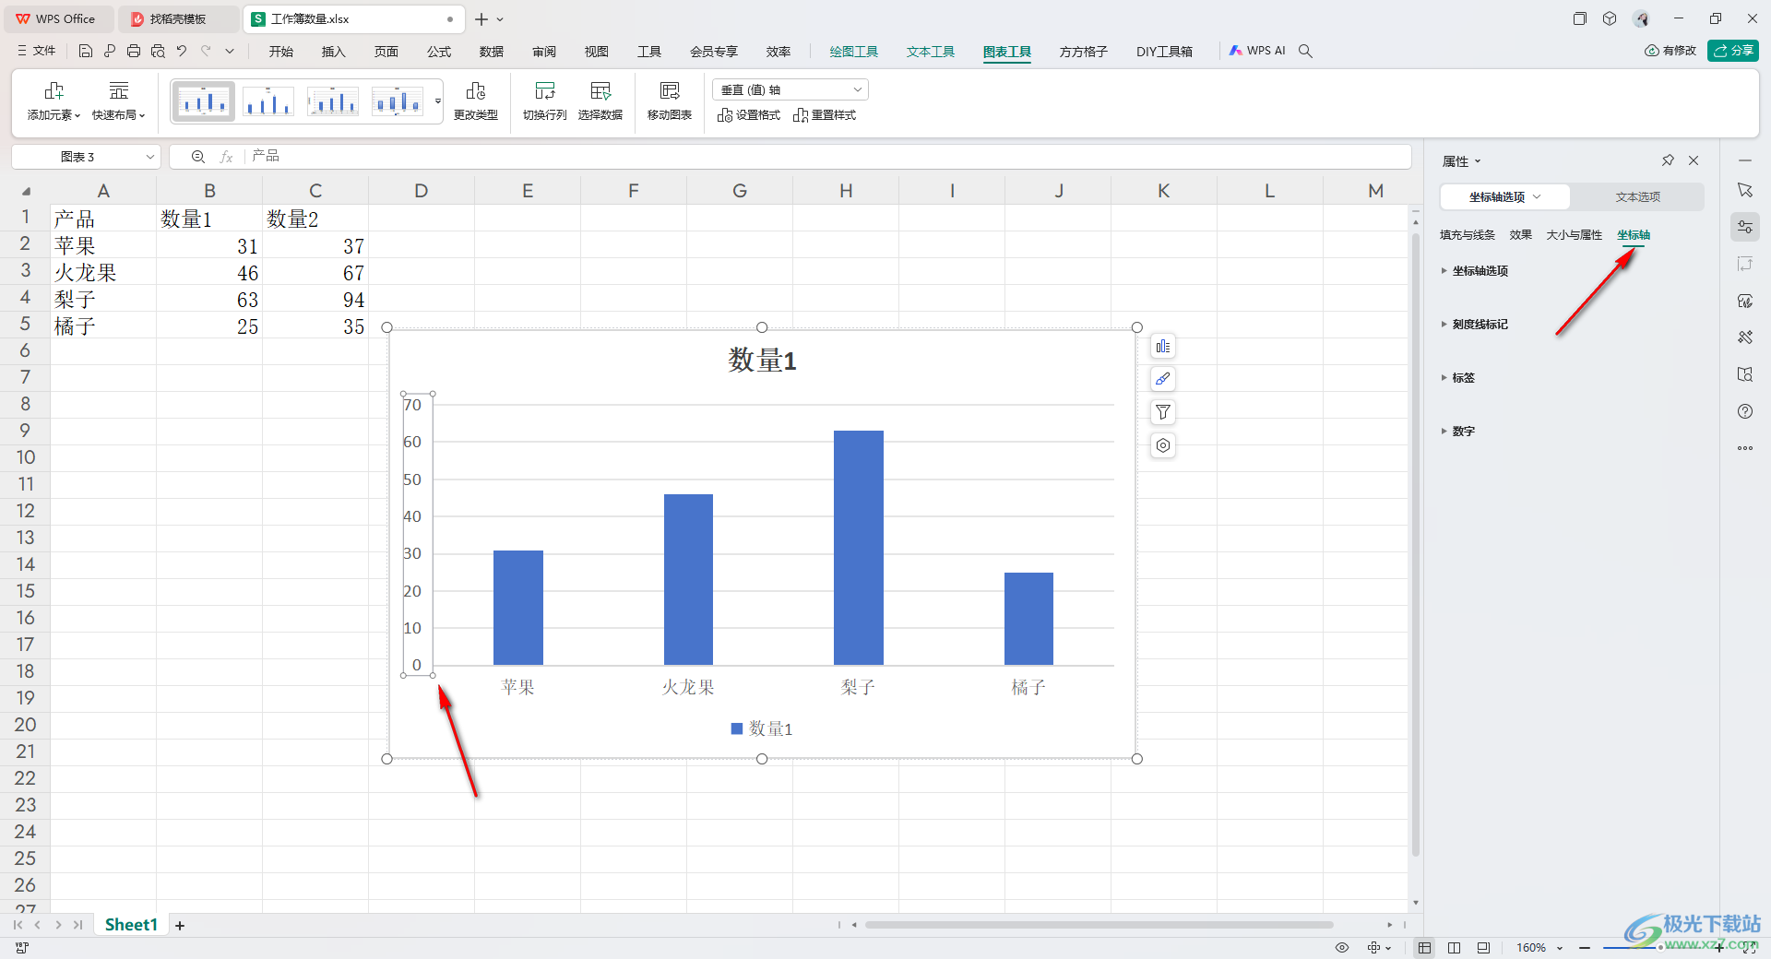
Task: Open the Chart Elements quick button
Action: [1163, 347]
